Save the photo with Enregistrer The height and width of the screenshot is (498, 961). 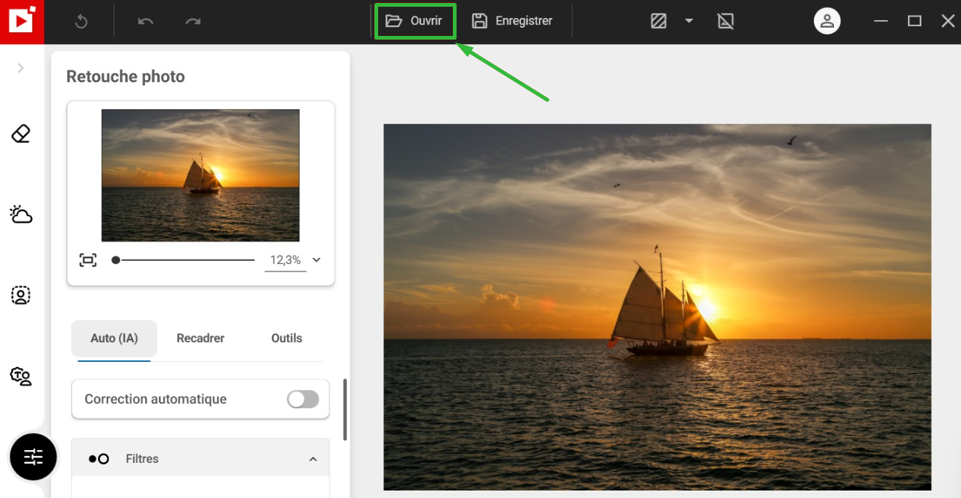pyautogui.click(x=512, y=21)
